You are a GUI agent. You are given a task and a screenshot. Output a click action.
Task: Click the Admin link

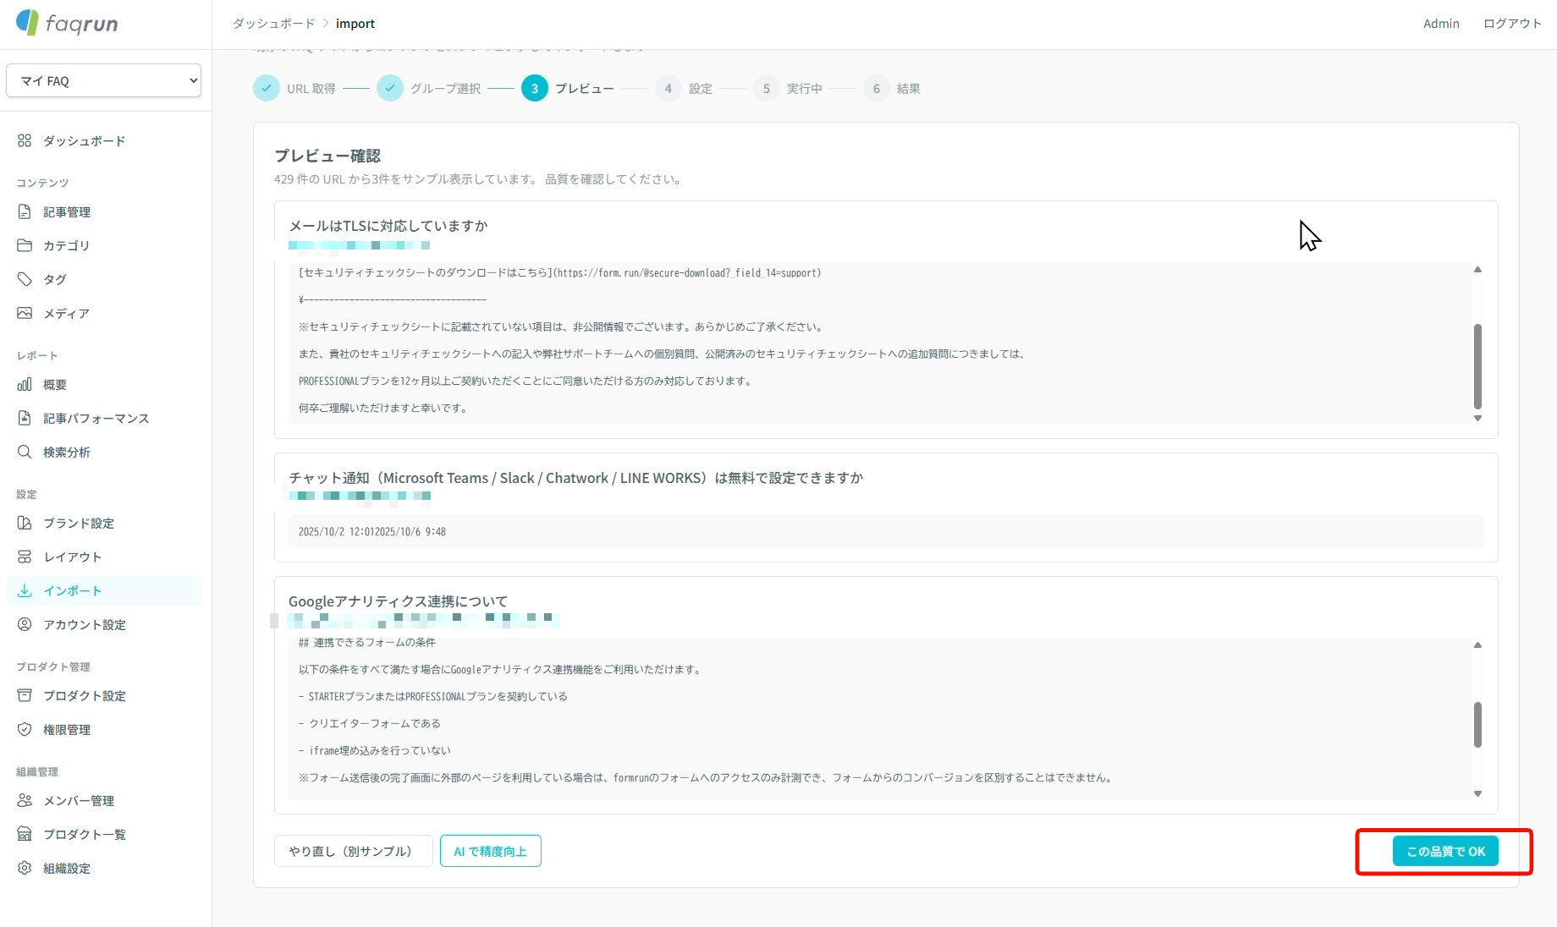(x=1441, y=24)
